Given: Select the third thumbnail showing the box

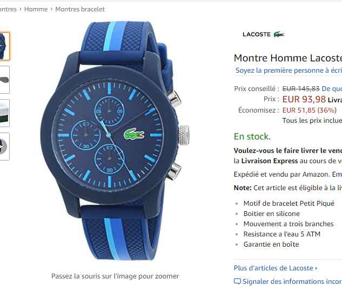Looking at the screenshot, I should click(x=4, y=113).
